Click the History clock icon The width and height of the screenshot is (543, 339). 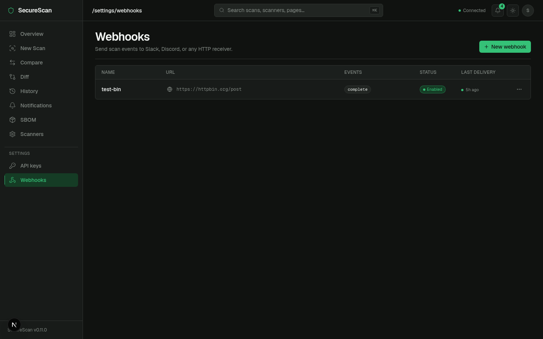coord(12,91)
